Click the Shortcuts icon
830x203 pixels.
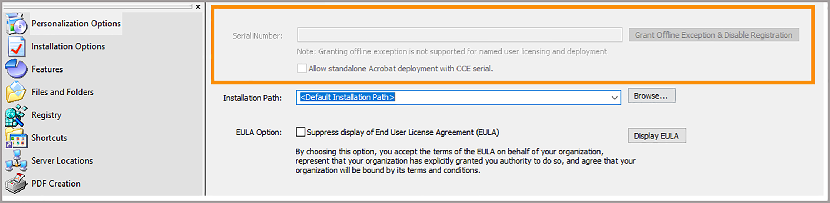[16, 138]
